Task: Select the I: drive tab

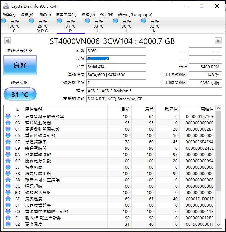Action: (x=127, y=26)
